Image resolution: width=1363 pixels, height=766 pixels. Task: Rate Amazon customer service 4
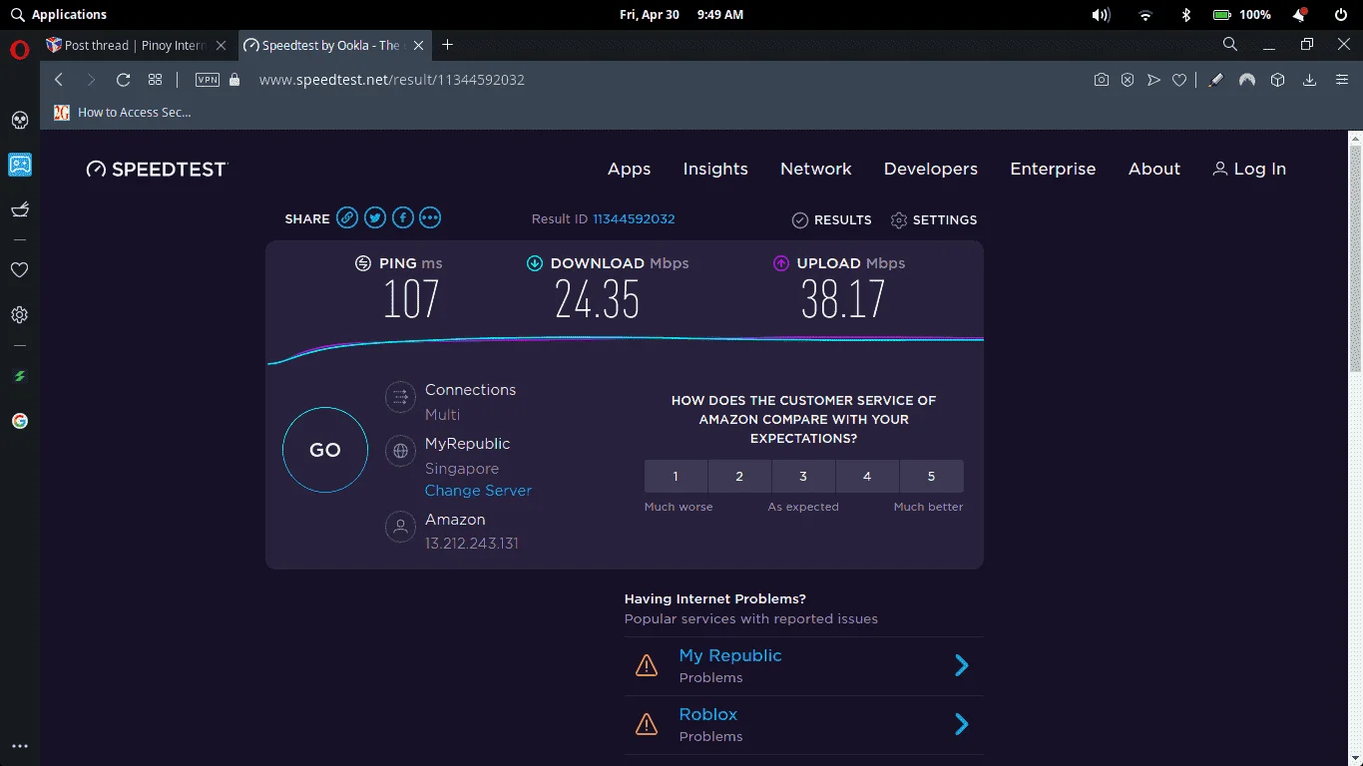coord(867,477)
